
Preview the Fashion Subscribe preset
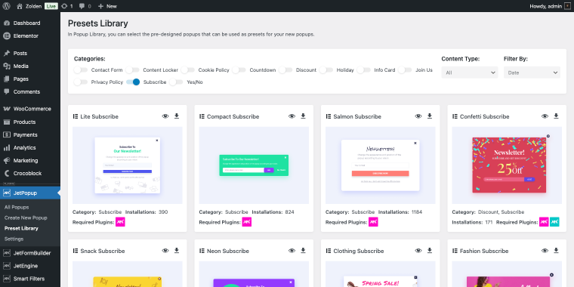point(545,251)
